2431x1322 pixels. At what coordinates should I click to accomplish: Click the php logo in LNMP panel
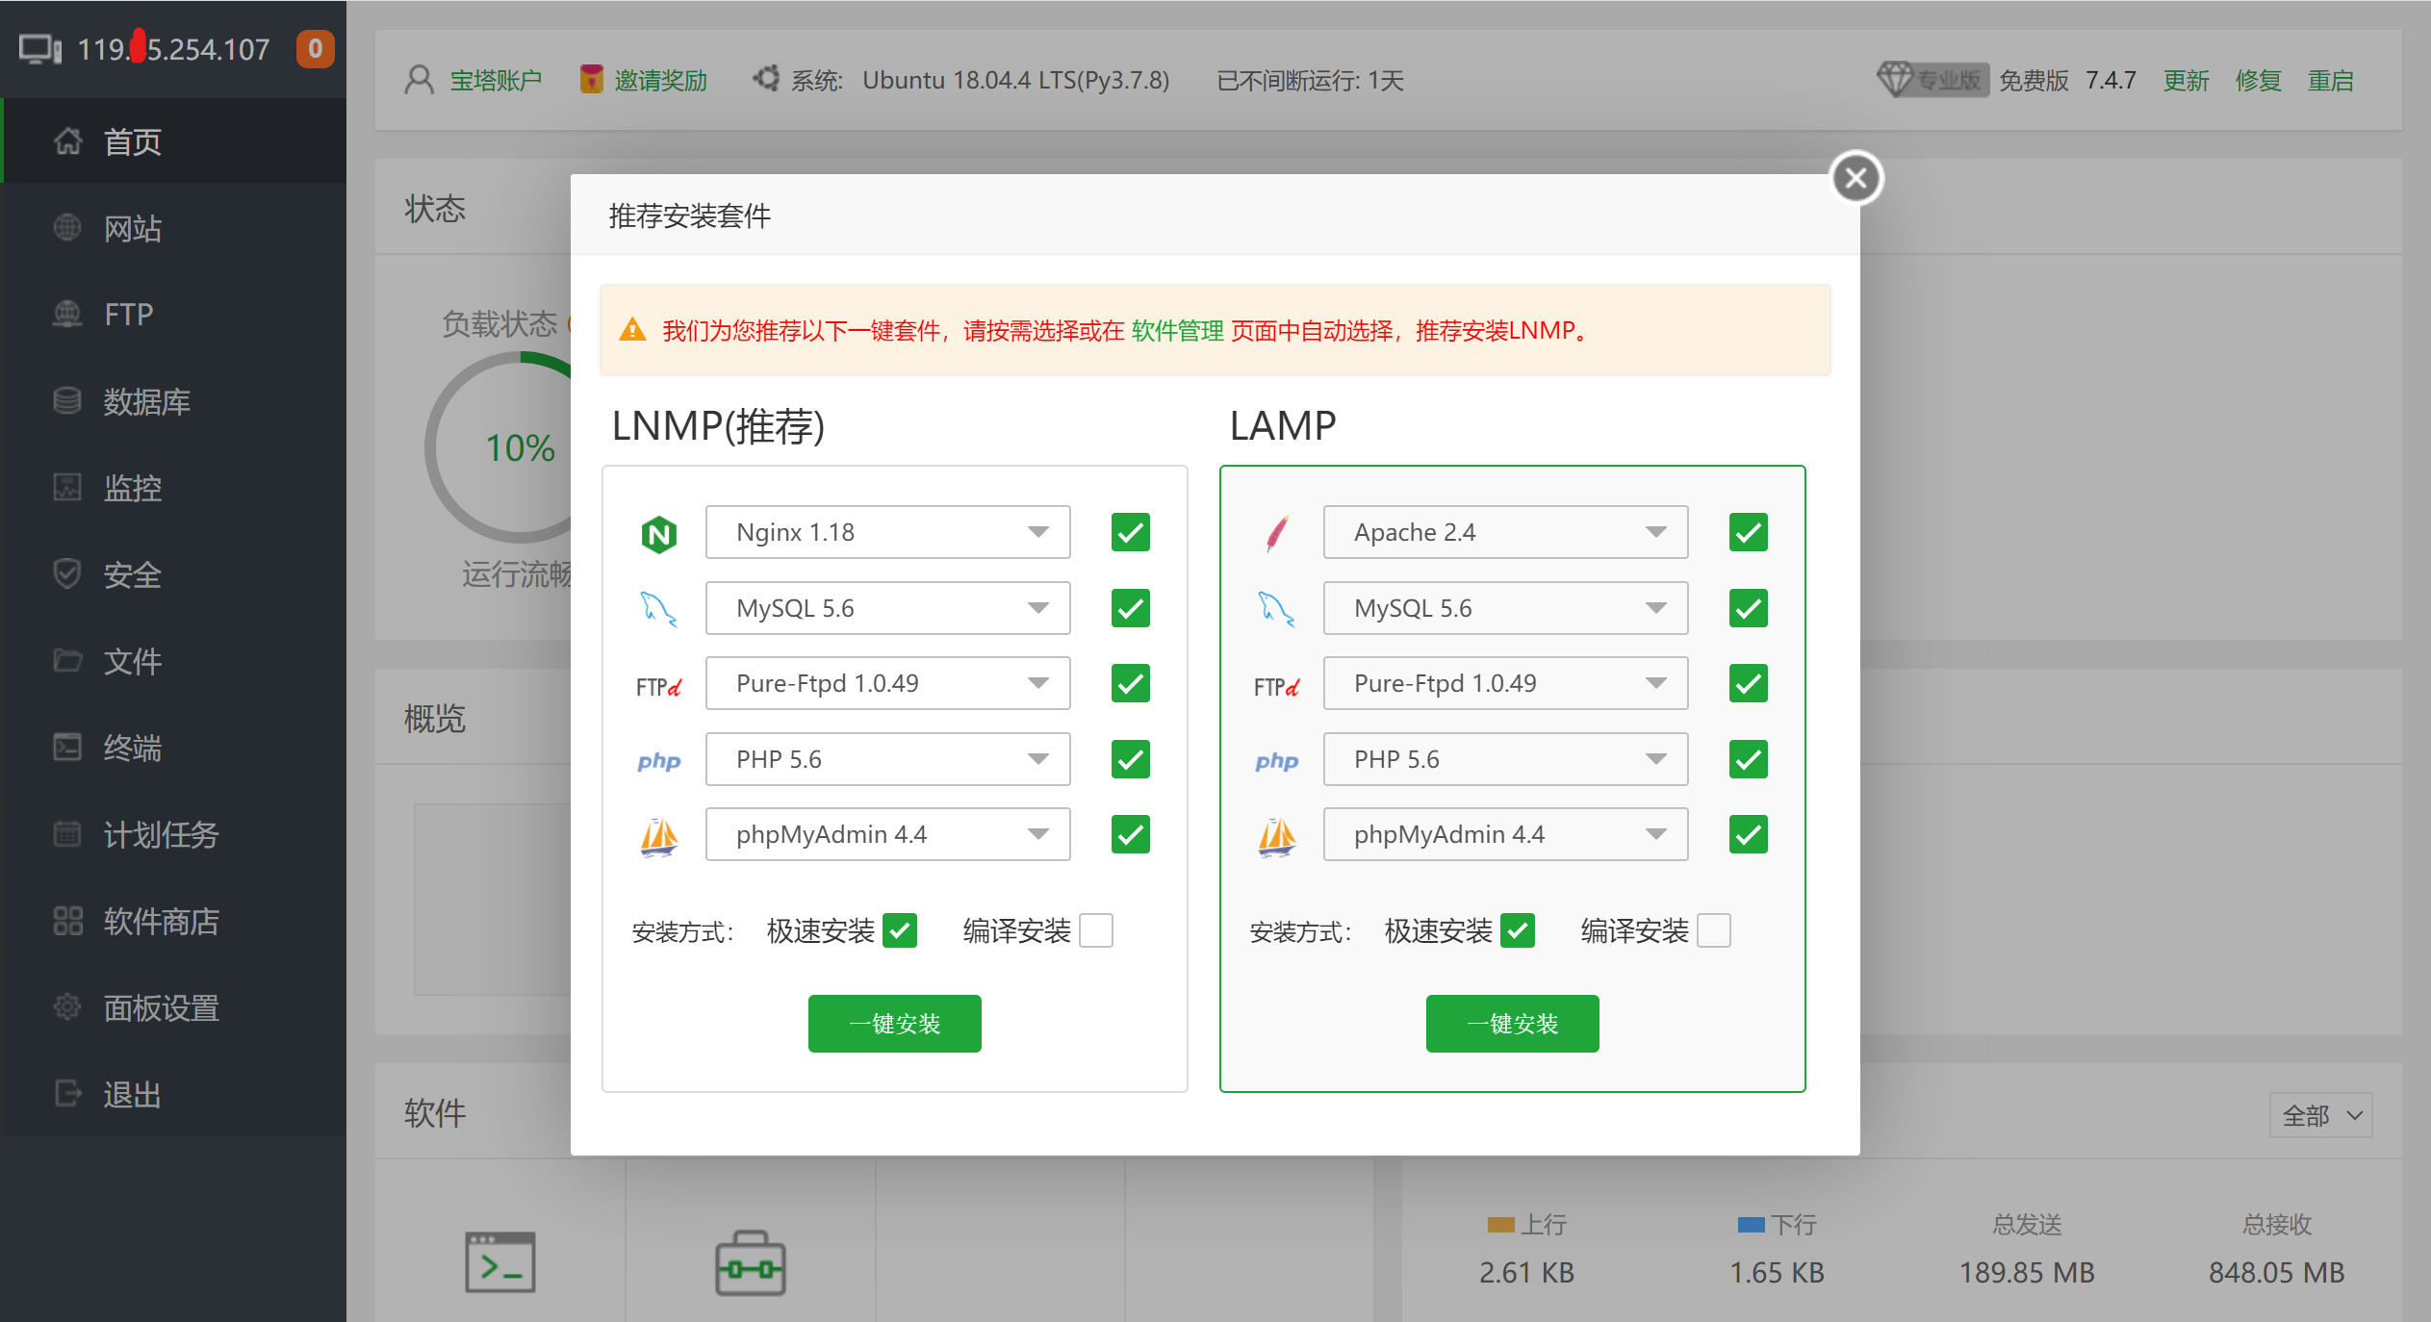(659, 761)
